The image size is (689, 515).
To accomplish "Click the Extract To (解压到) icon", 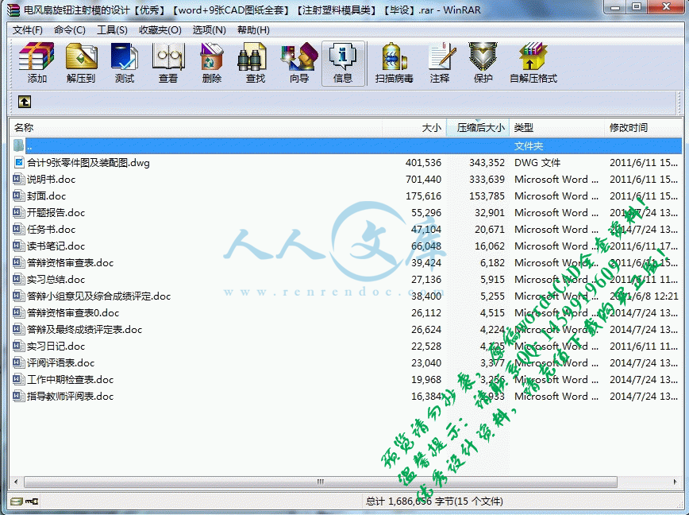I will tap(81, 63).
